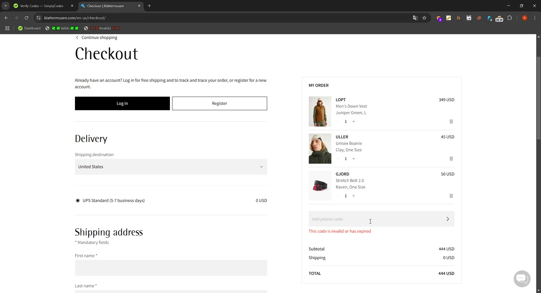Open the brown cookie extension icon

click(x=479, y=18)
